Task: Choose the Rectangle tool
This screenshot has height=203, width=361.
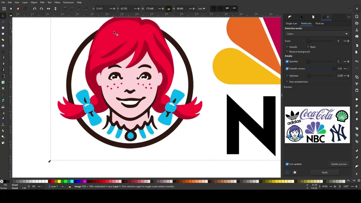Action: pyautogui.click(x=3, y=28)
